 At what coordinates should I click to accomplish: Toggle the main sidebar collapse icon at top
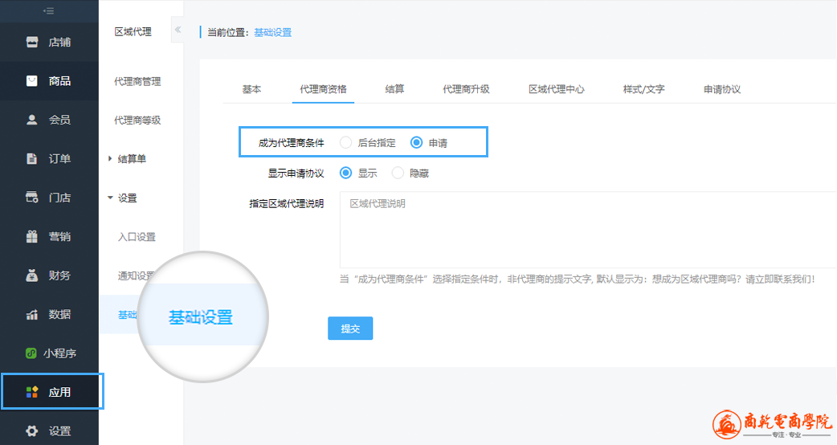[49, 10]
